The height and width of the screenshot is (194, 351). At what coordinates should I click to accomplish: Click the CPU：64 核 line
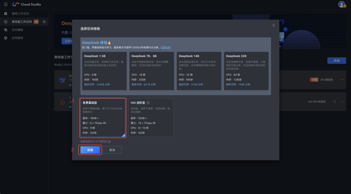pos(233,75)
